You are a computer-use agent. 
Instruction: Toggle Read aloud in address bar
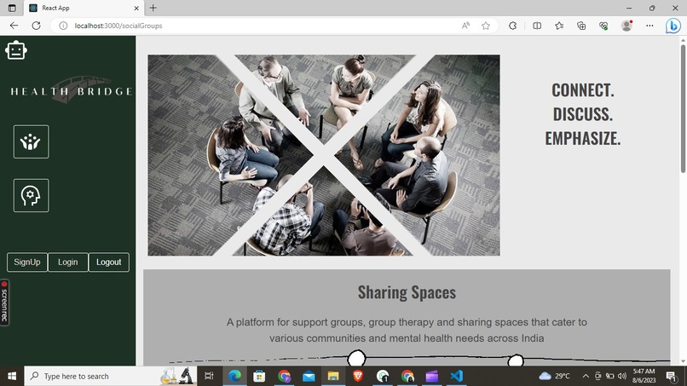[x=465, y=26]
